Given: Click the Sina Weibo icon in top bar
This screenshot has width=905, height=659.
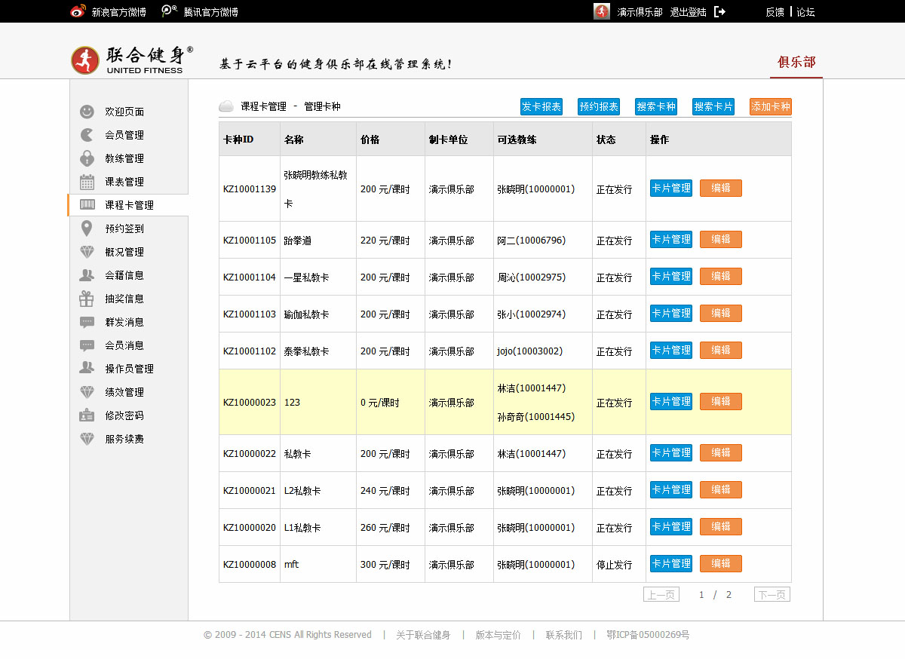Looking at the screenshot, I should click(x=78, y=11).
